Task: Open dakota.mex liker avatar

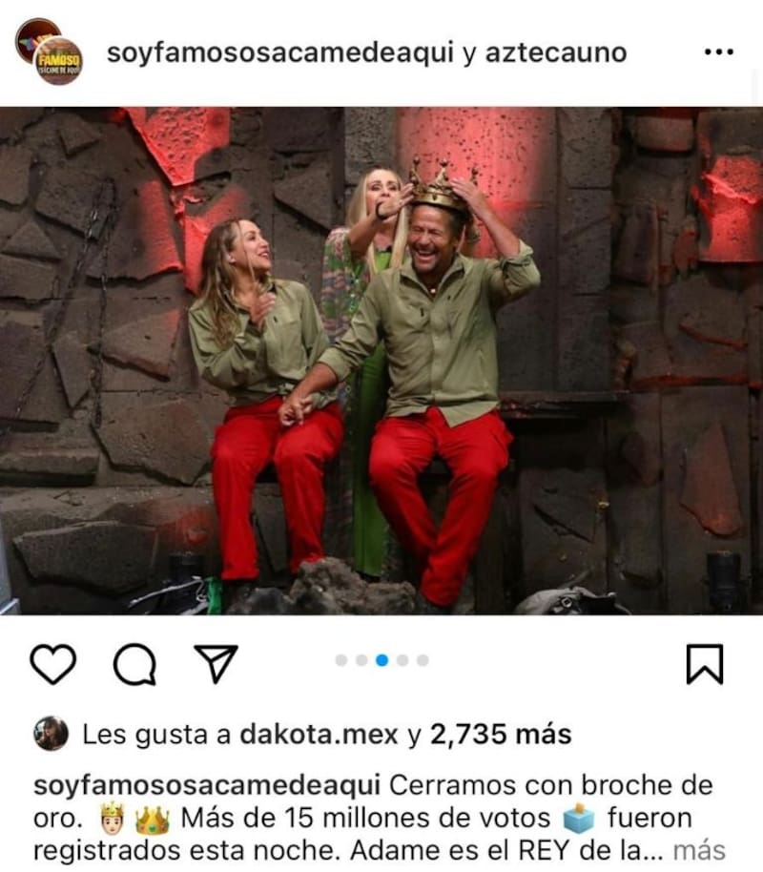Action: click(x=51, y=734)
